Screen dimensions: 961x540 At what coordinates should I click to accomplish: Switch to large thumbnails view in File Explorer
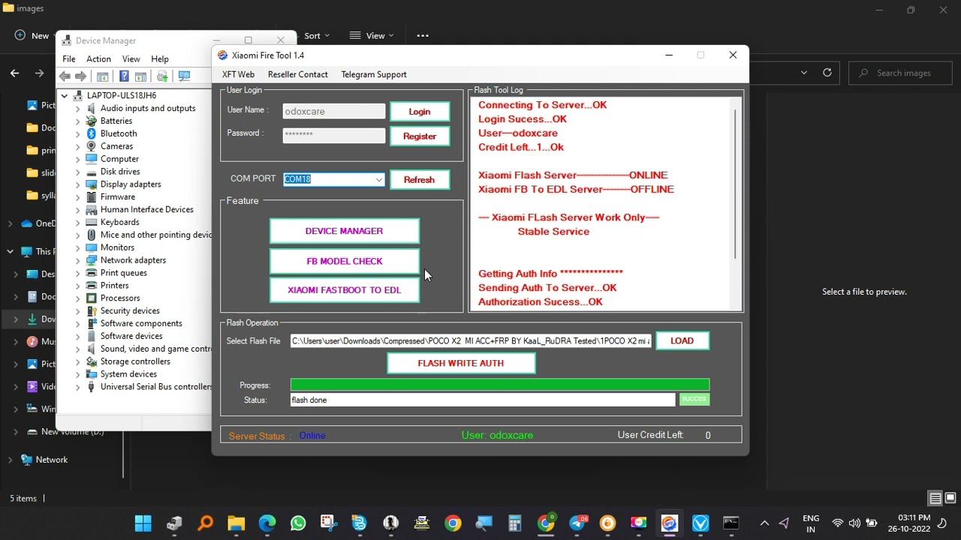(x=950, y=498)
